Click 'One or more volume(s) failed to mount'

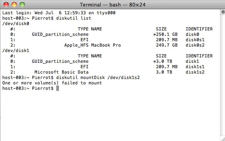click(x=52, y=83)
